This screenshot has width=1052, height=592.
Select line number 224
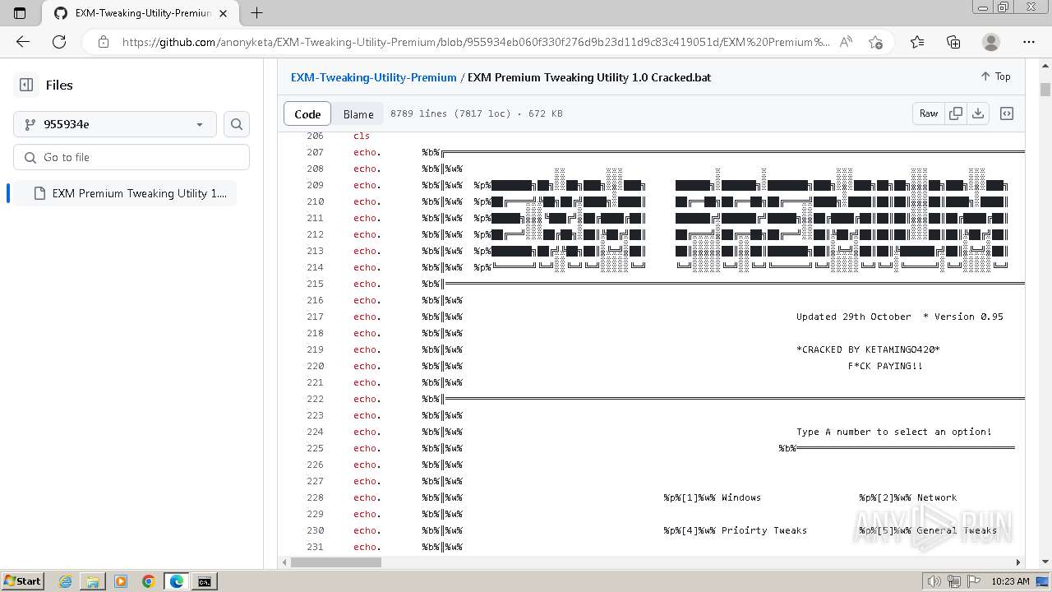pyautogui.click(x=315, y=432)
